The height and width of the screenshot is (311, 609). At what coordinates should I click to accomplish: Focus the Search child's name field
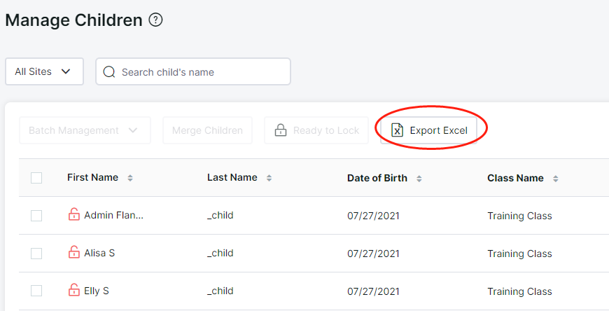(x=193, y=71)
